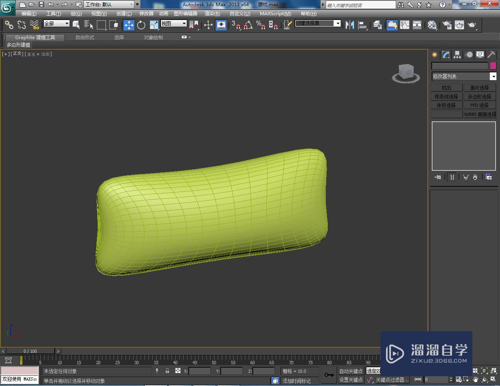The height and width of the screenshot is (386, 500).
Task: Open the 全部 selection filter dropdown
Action: (x=56, y=23)
